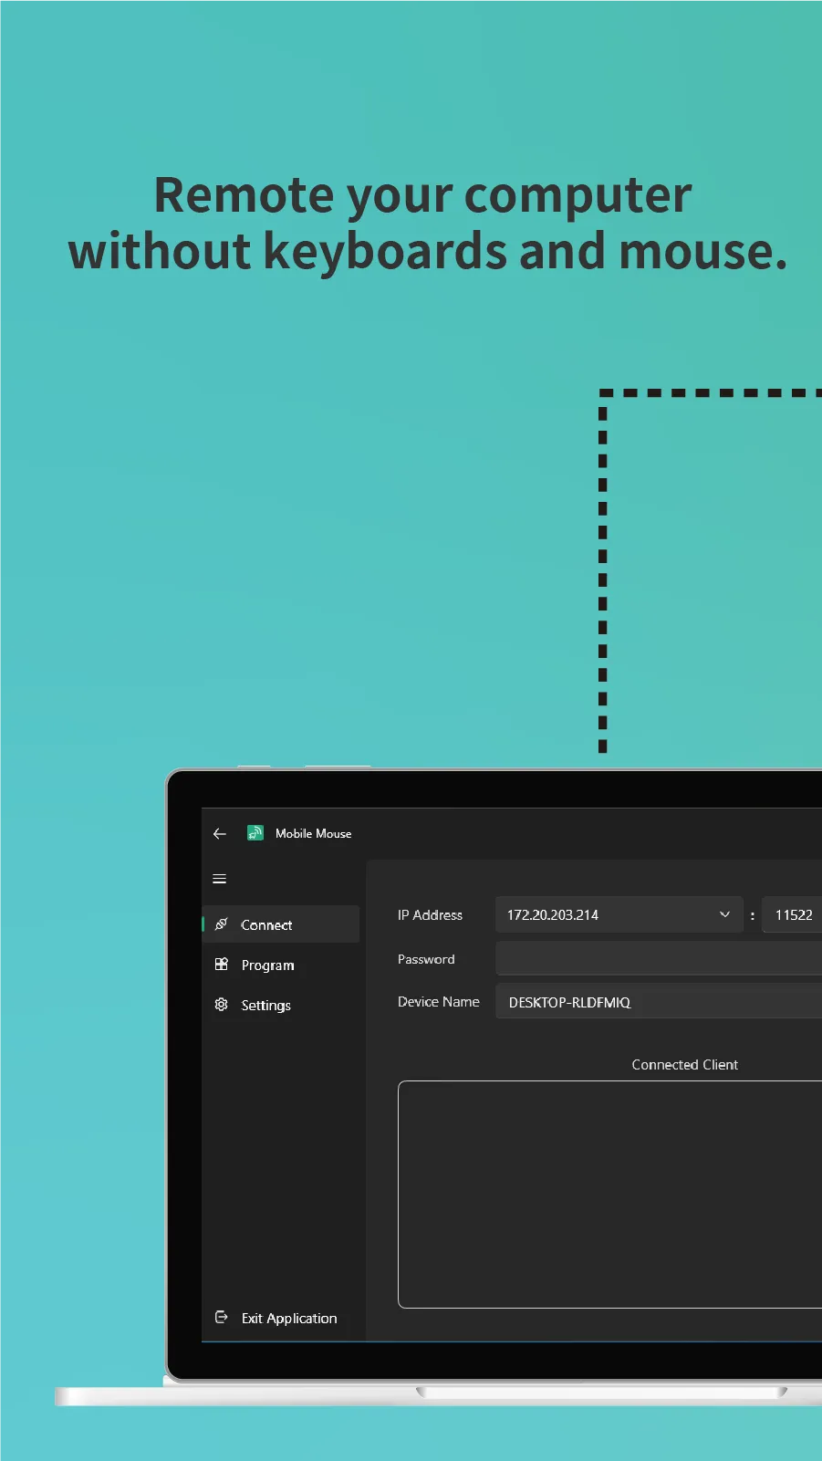Click the back arrow in the title bar

pos(219,833)
